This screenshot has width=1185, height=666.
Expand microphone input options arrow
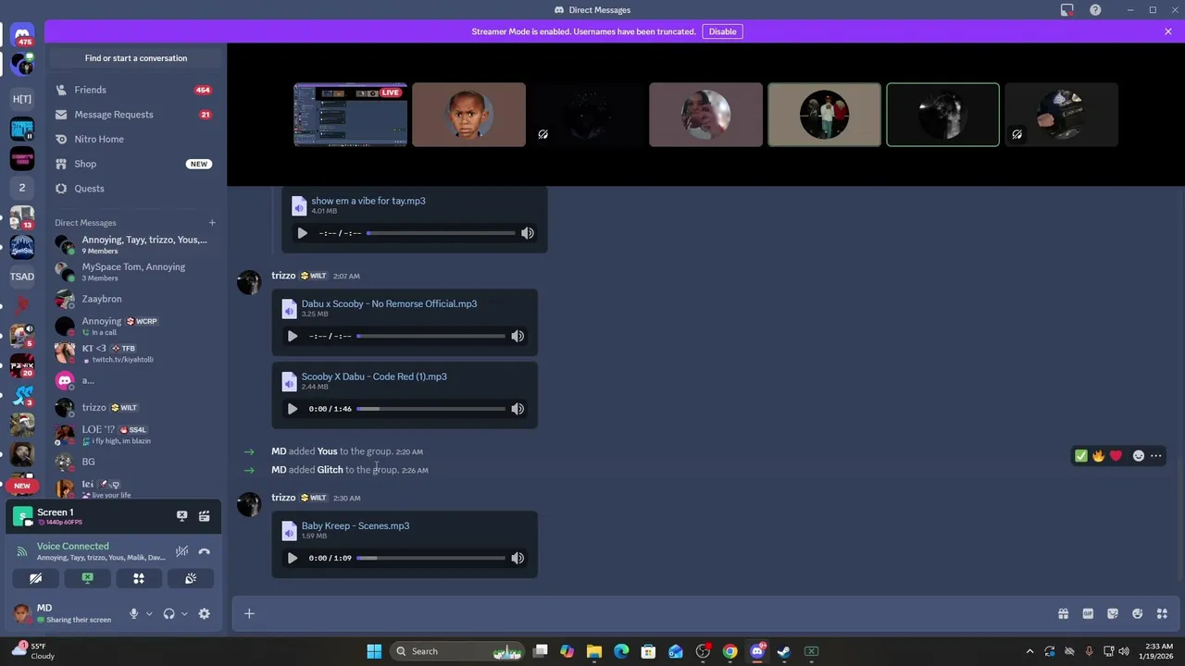coord(149,613)
